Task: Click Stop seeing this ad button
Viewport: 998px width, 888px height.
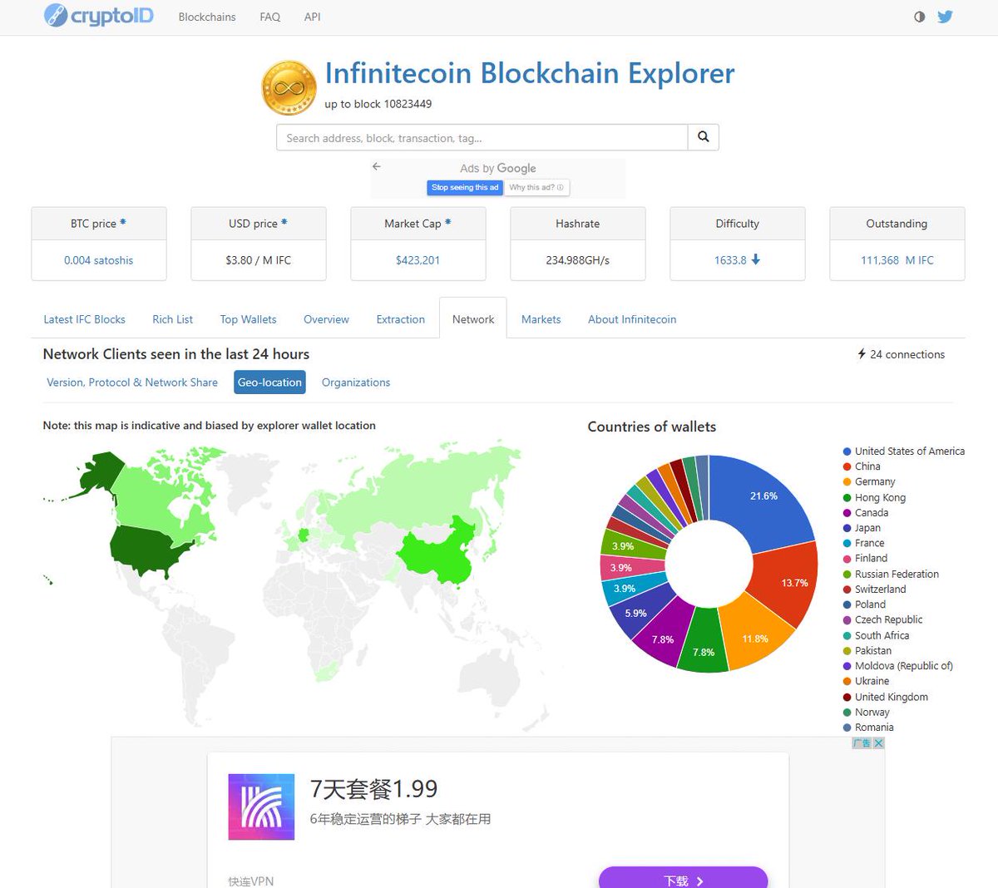Action: pyautogui.click(x=465, y=187)
